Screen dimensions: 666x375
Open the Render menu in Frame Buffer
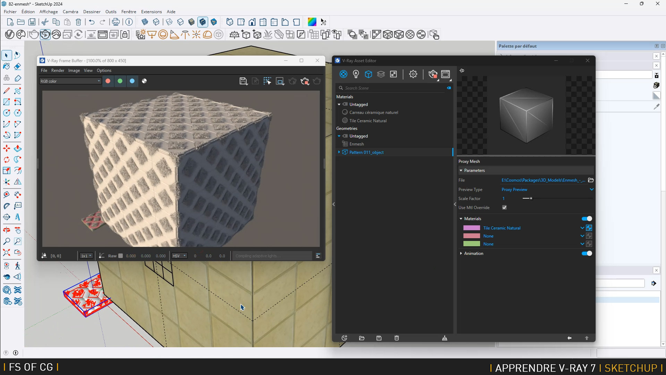(58, 70)
